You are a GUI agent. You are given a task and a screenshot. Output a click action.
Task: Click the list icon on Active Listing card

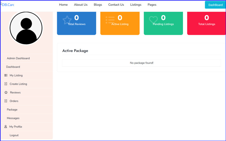[x=110, y=20]
